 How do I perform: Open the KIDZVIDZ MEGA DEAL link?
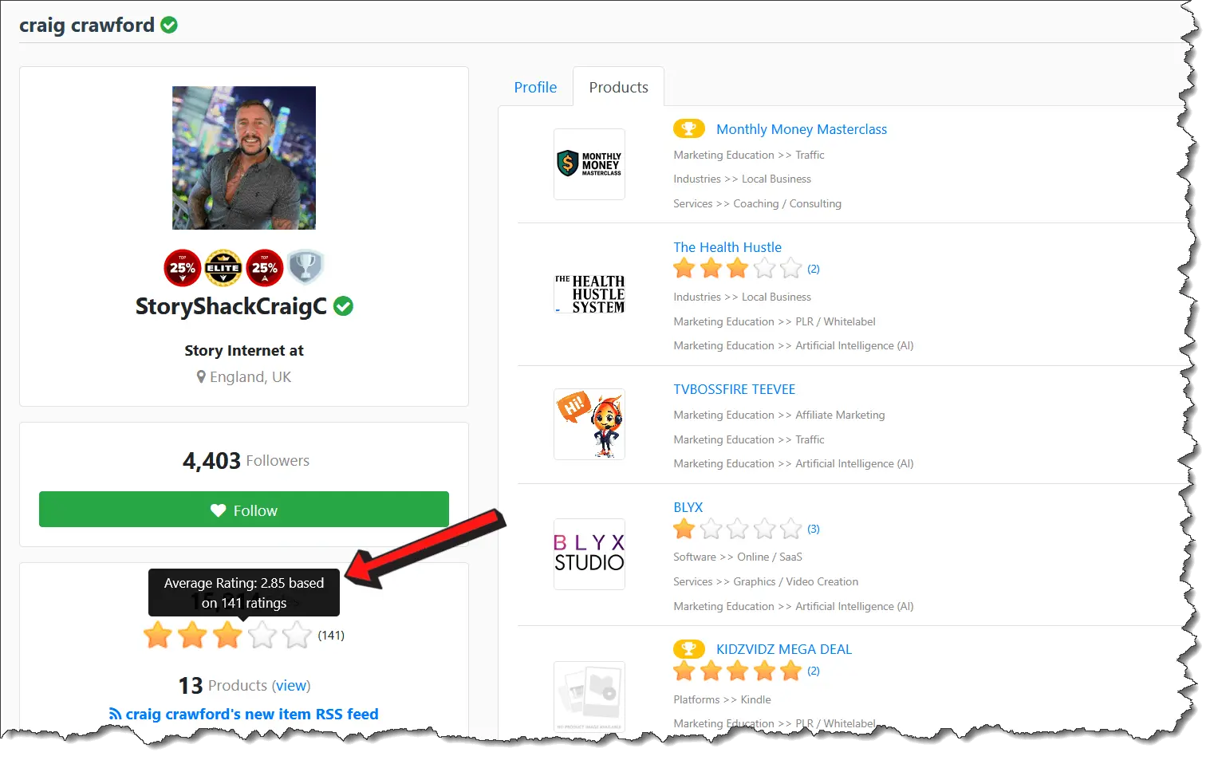tap(784, 649)
